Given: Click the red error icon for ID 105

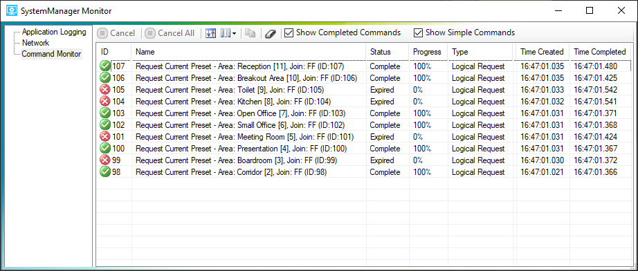Looking at the screenshot, I should point(105,89).
